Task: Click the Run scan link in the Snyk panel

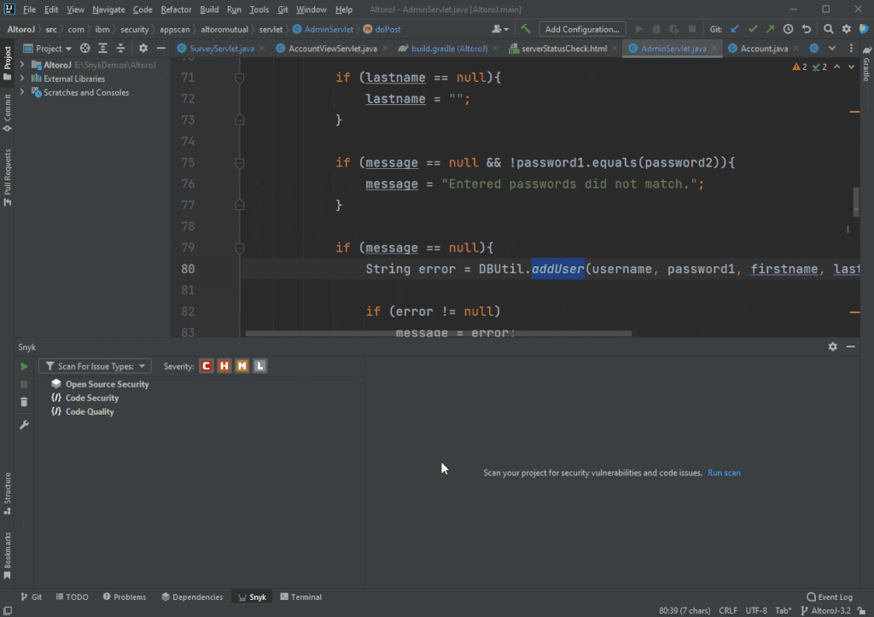Action: pos(723,473)
